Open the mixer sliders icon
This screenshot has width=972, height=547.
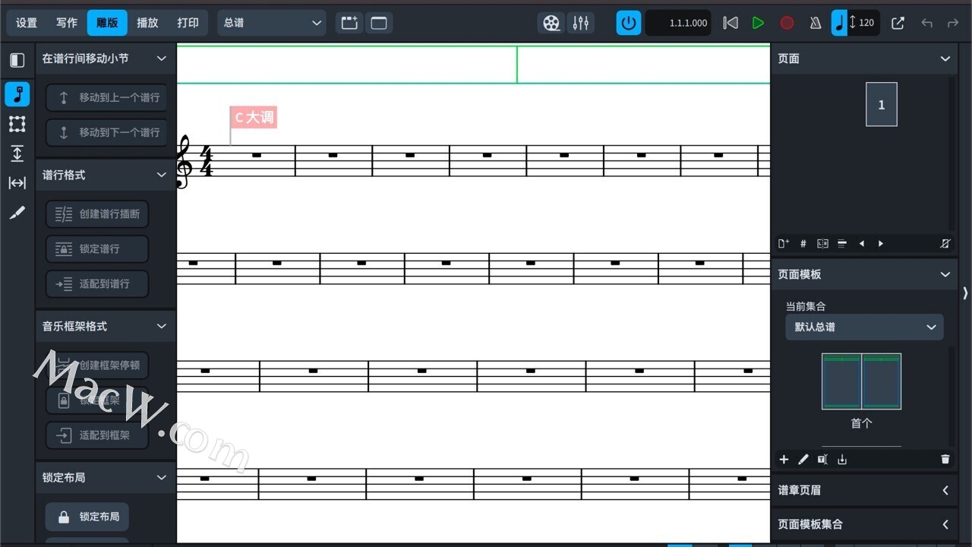[x=581, y=23]
